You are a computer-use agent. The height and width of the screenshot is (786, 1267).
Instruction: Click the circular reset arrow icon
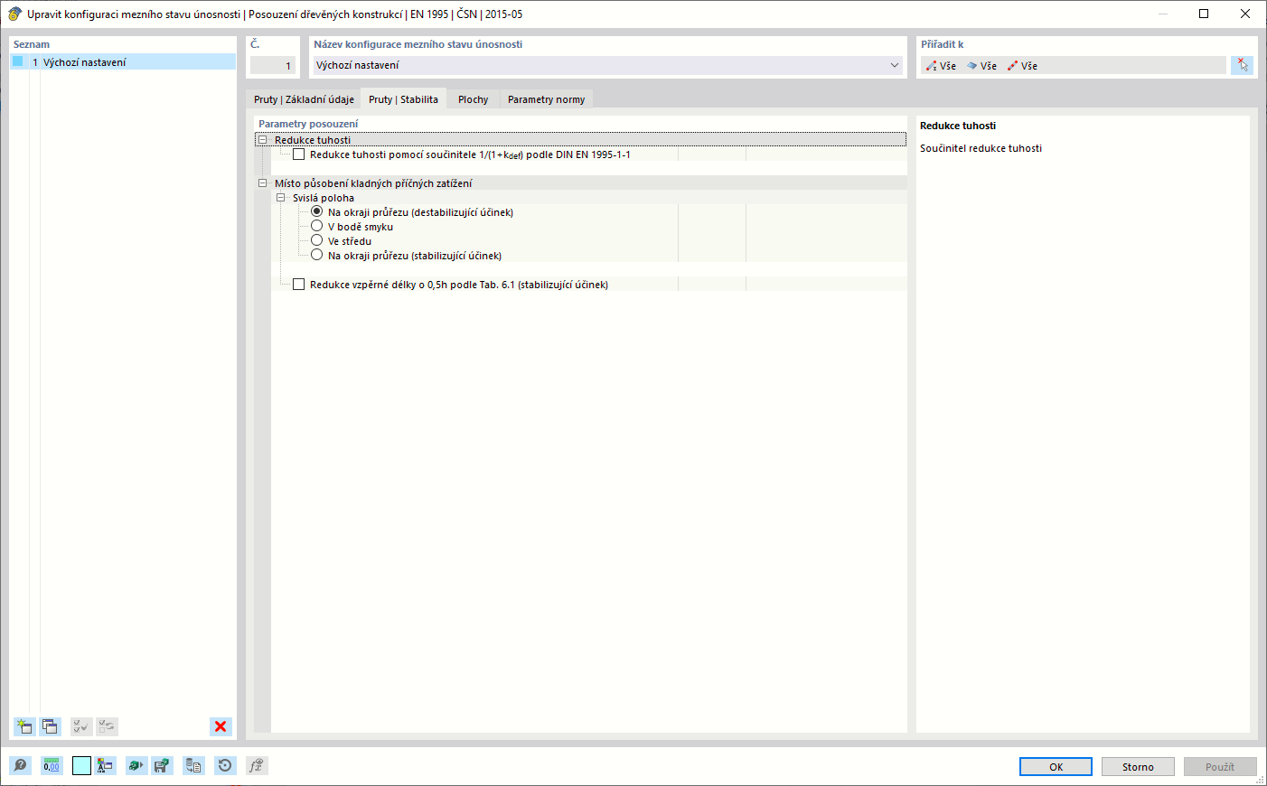tap(225, 766)
